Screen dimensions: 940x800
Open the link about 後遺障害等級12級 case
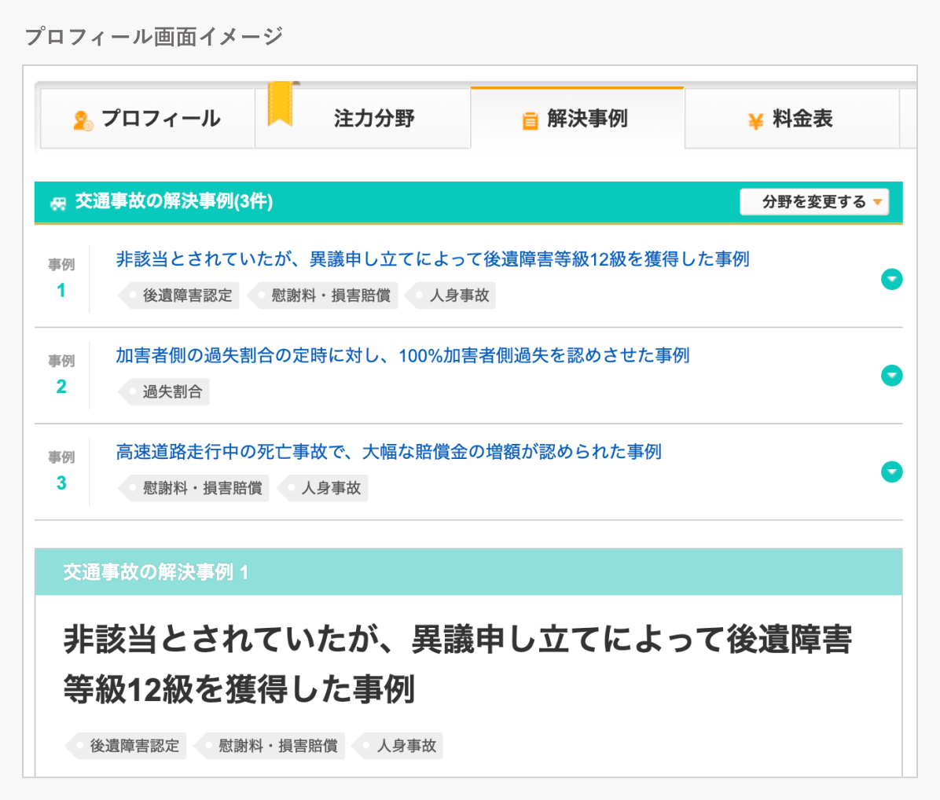click(x=432, y=259)
